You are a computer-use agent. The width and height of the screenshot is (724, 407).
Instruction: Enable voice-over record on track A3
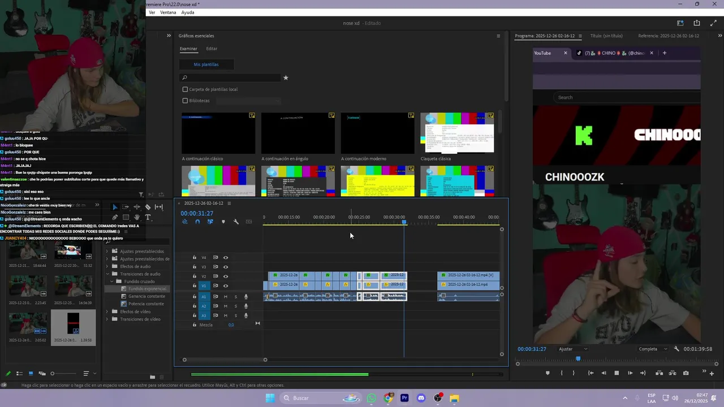(x=246, y=315)
